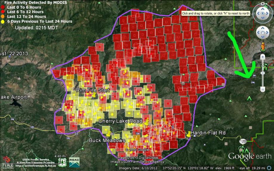The image size is (274, 171).
Task: Click the Google Earth logo
Action: (249, 156)
